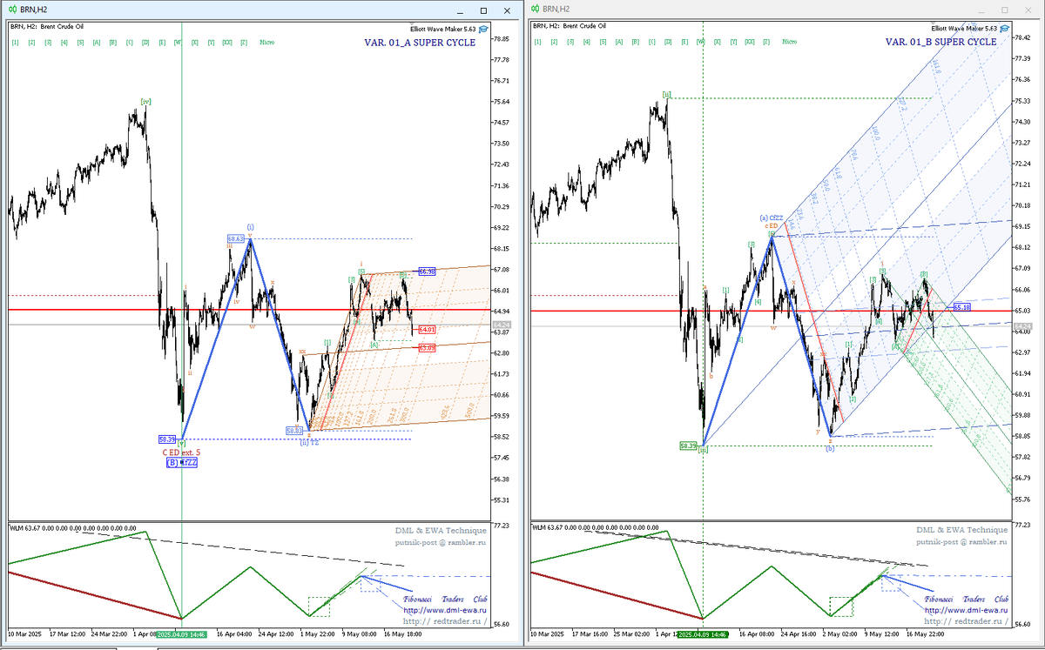Choose the Micro degree label in the VAR. 01_B chart
The height and width of the screenshot is (650, 1045).
(789, 42)
